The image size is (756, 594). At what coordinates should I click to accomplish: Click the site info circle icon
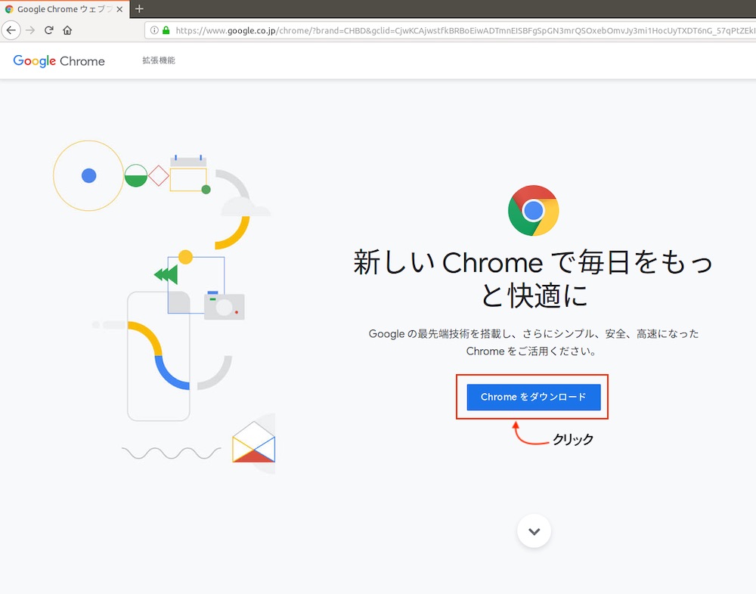pyautogui.click(x=154, y=30)
